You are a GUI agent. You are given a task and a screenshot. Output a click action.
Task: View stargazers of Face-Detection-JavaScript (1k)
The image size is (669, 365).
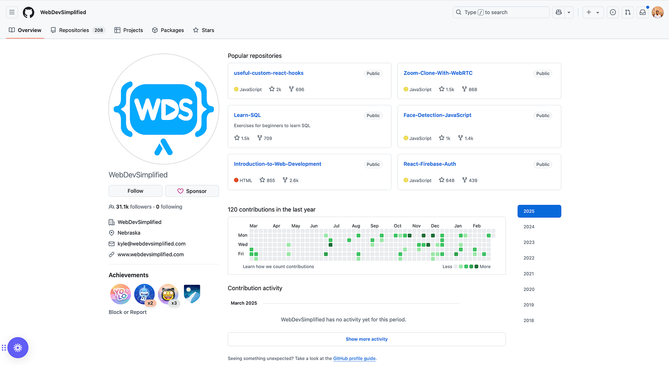[x=444, y=138]
